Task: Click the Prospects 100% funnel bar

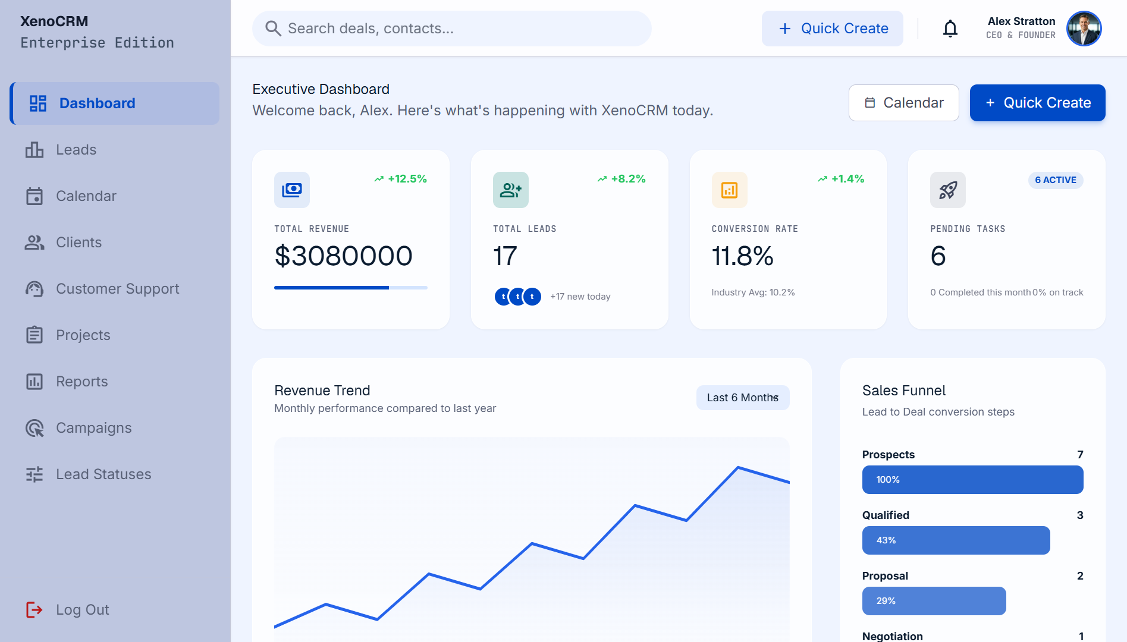Action: (x=972, y=480)
